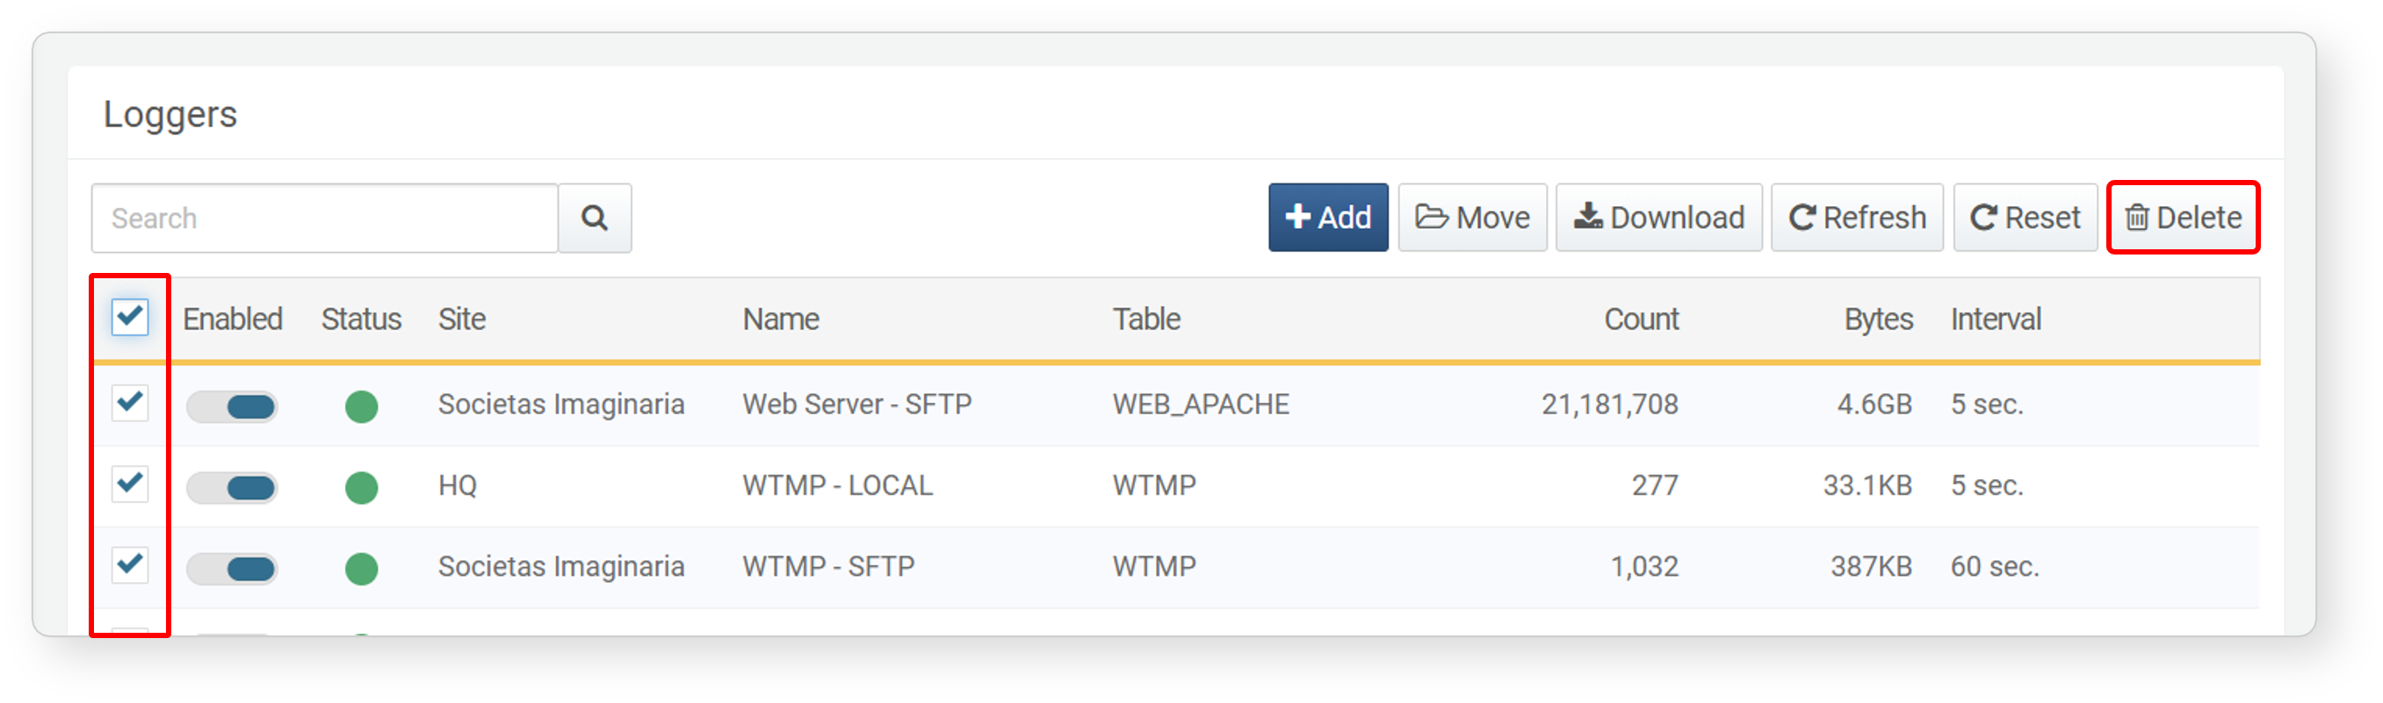Uncheck the WTMP - SFTP row checkbox
2383x703 pixels.
point(130,564)
